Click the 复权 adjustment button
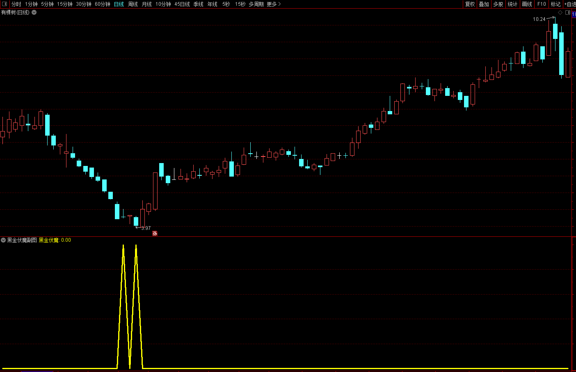Viewport: 576px width, 372px height. pos(470,4)
